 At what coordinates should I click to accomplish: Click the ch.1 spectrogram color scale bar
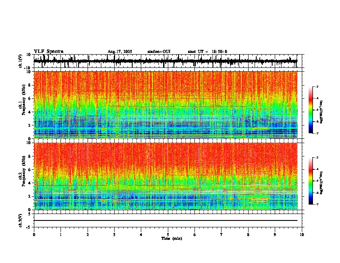click(311, 110)
